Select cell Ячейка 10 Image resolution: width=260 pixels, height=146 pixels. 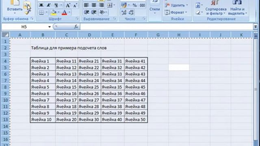[43, 120]
